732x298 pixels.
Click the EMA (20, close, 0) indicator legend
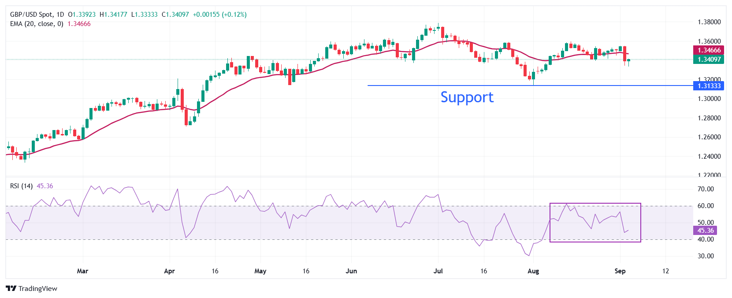[x=37, y=24]
